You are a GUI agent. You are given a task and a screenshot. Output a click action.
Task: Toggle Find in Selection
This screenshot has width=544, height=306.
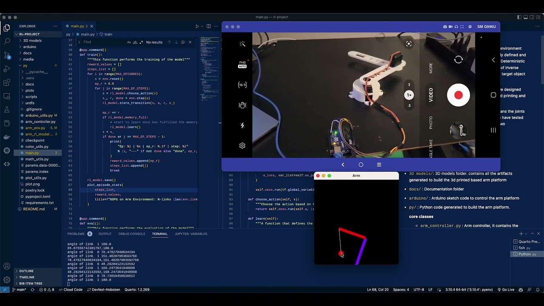pos(183,42)
